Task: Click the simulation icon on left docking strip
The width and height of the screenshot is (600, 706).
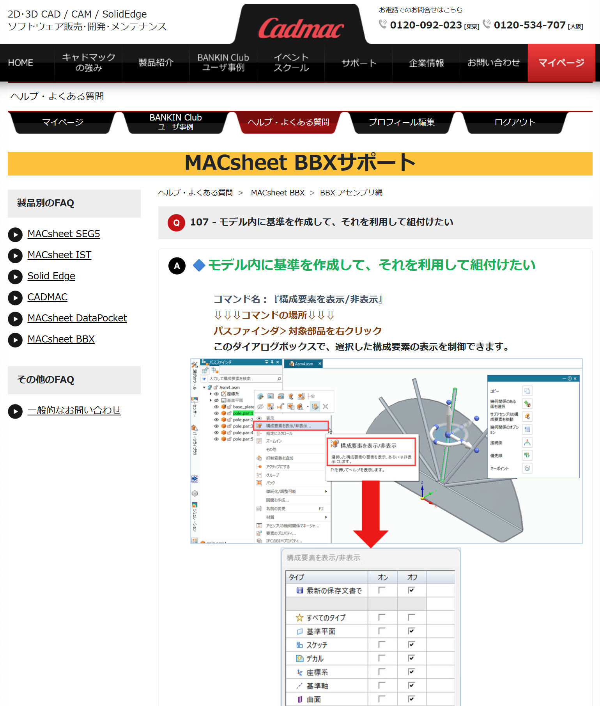Action: click(195, 505)
